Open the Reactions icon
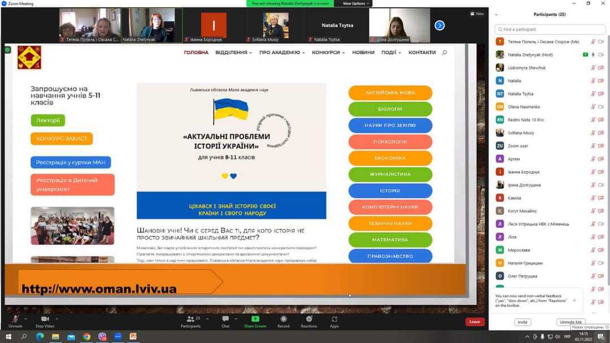Screen dimensions: 610x343 [x=309, y=319]
